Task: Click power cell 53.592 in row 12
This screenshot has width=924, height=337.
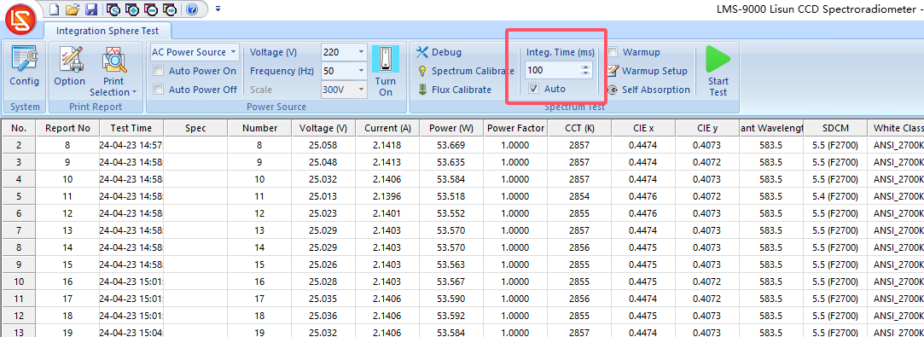Action: [451, 315]
